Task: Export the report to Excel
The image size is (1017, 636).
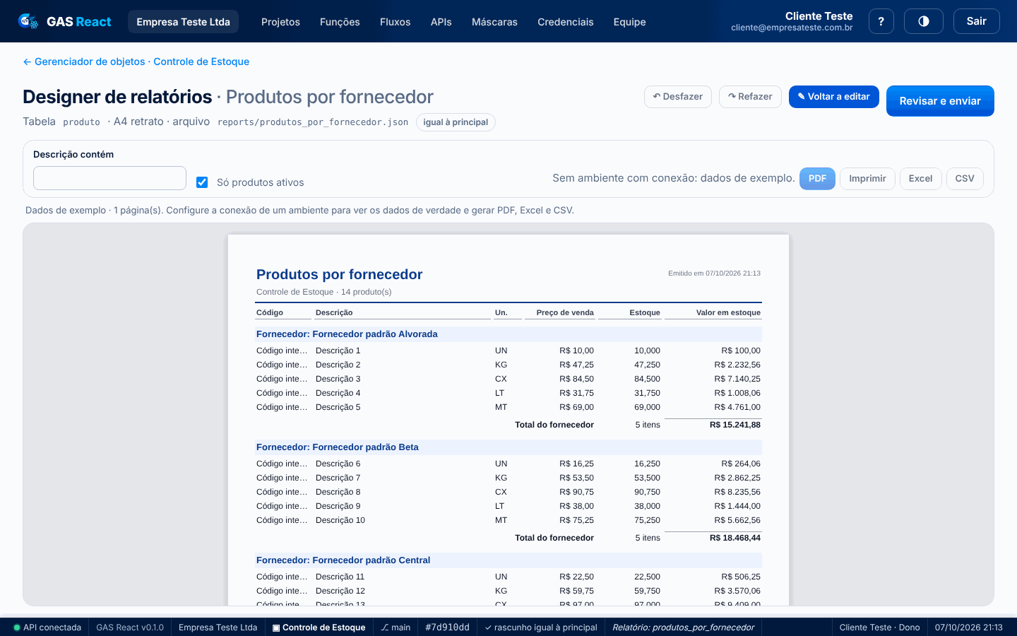Action: 920,179
